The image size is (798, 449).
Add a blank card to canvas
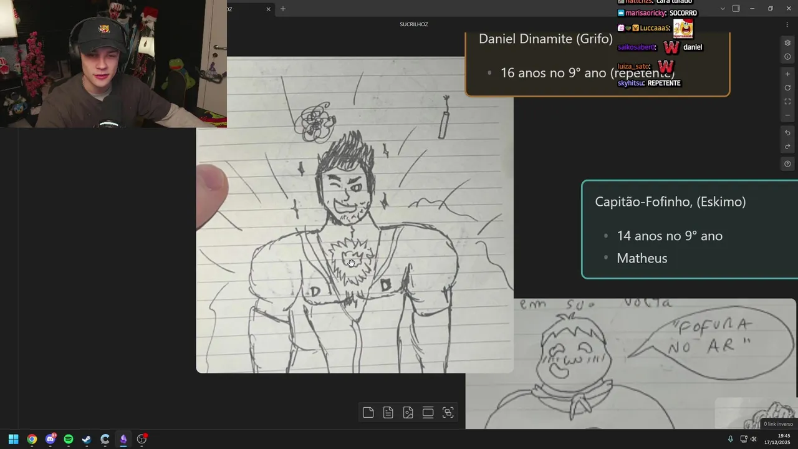click(x=368, y=412)
